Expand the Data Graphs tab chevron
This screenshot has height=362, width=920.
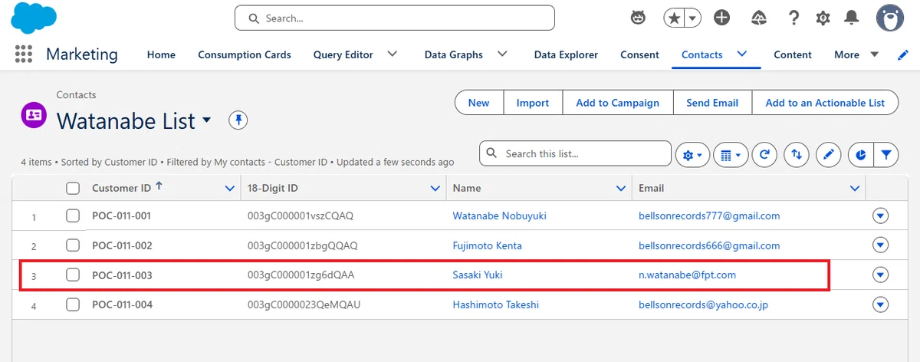(x=502, y=54)
